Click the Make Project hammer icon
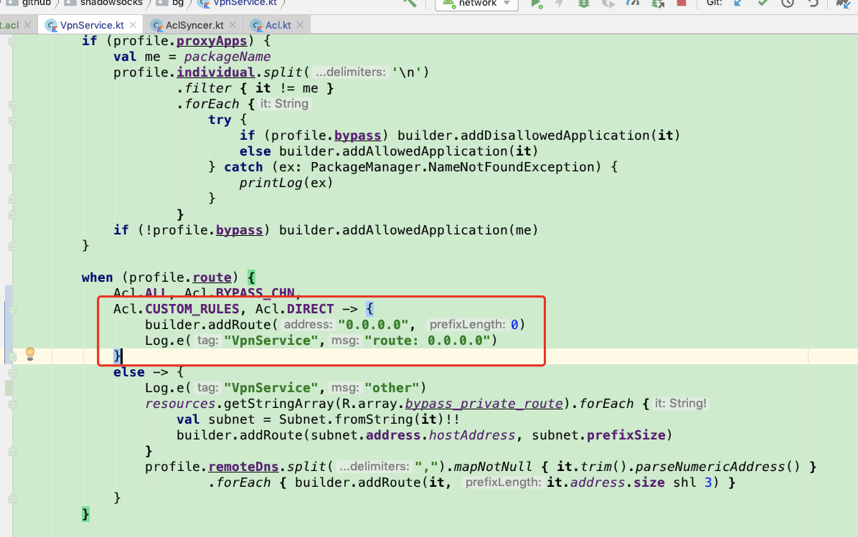The height and width of the screenshot is (537, 858). coord(410,3)
